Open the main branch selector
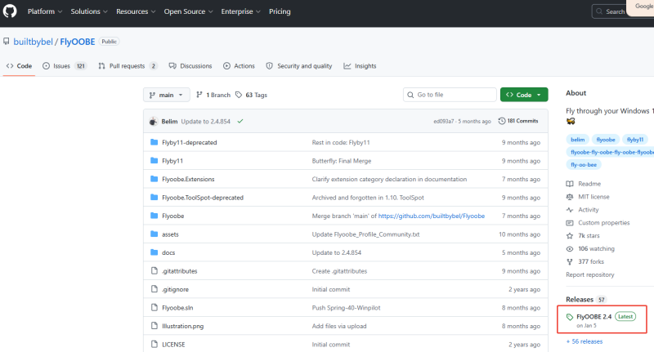 point(167,95)
